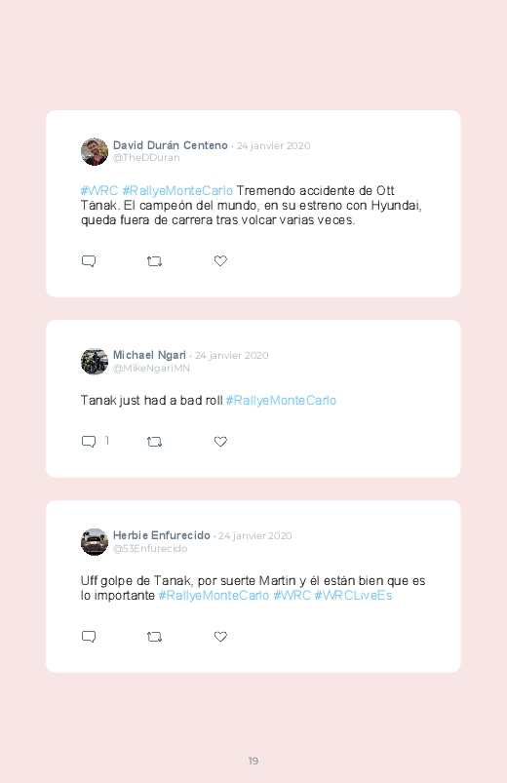Retweet Michael Ngari's tweet
The width and height of the screenshot is (507, 783).
pyautogui.click(x=154, y=442)
